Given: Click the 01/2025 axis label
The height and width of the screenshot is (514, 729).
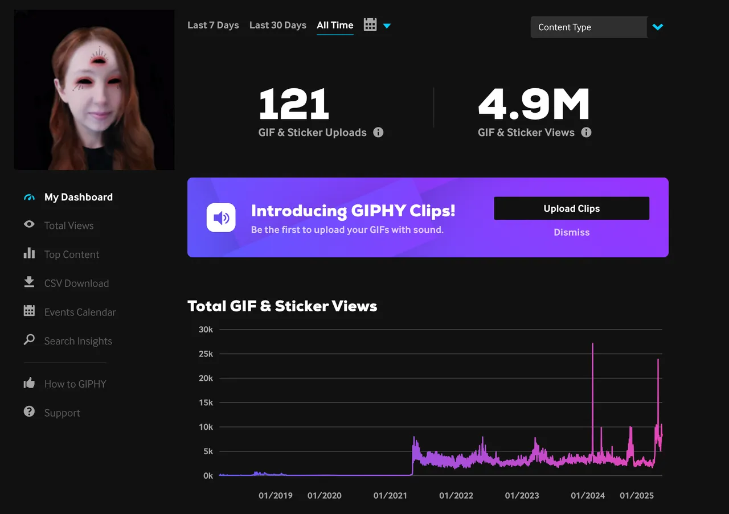Looking at the screenshot, I should tap(637, 495).
